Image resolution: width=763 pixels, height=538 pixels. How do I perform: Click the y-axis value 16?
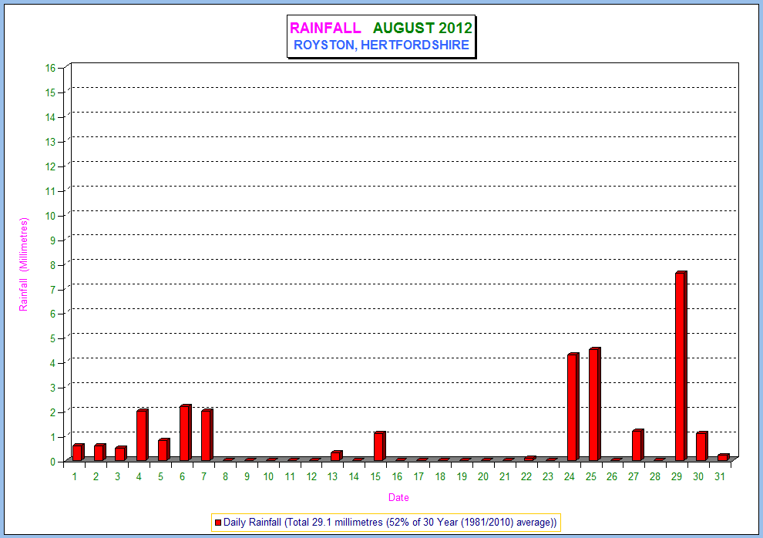51,68
